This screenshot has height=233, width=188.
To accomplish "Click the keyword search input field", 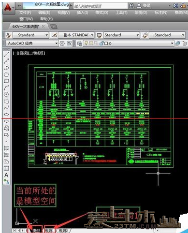I will [x=100, y=6].
